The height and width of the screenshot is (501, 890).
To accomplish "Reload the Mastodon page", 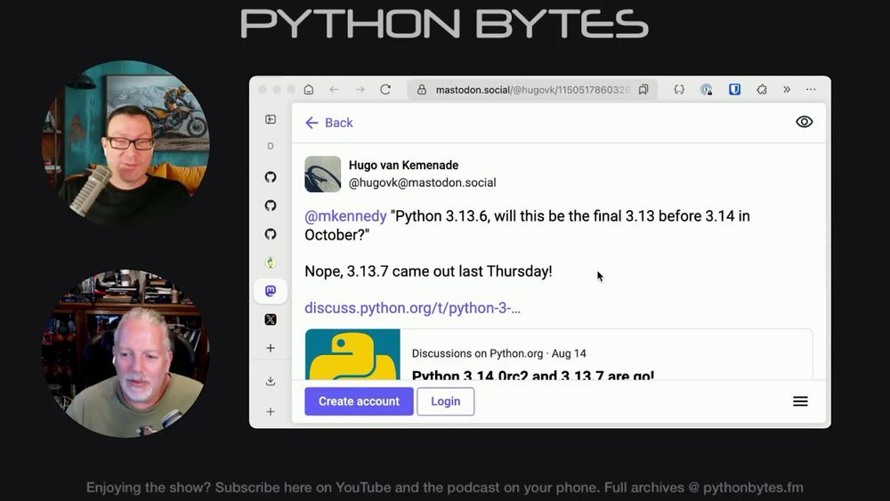I will pyautogui.click(x=385, y=90).
